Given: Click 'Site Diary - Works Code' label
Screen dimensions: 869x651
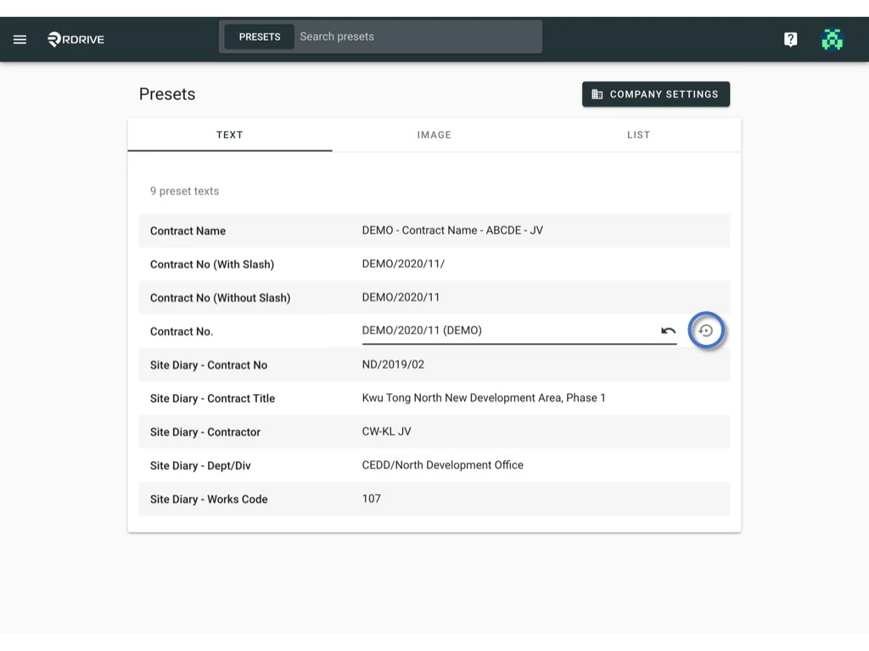Looking at the screenshot, I should [209, 499].
